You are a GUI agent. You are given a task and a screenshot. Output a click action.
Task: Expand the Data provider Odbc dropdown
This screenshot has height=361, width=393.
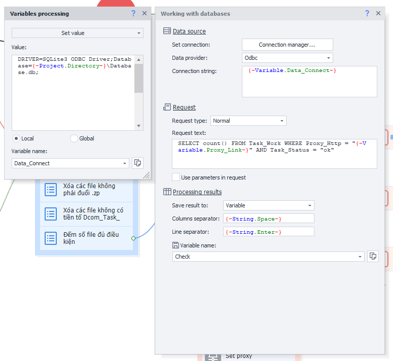(287, 58)
